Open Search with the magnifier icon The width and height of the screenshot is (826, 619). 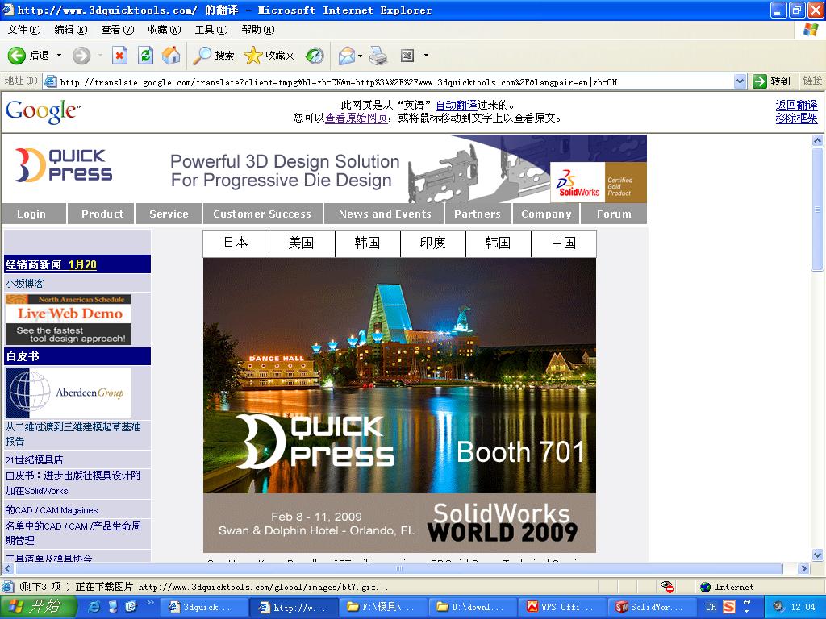click(x=202, y=56)
